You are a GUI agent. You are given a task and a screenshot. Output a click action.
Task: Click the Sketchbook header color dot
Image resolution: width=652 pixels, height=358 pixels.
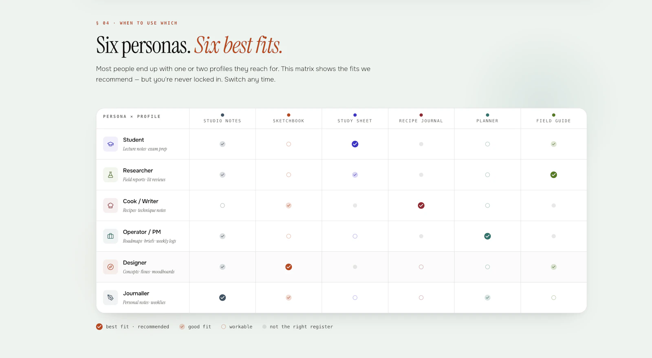(x=289, y=115)
